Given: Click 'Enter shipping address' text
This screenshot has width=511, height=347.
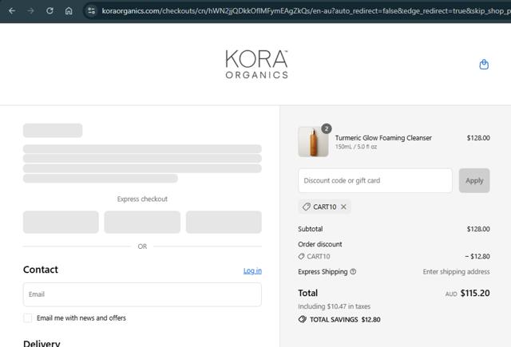Looking at the screenshot, I should pos(456,271).
